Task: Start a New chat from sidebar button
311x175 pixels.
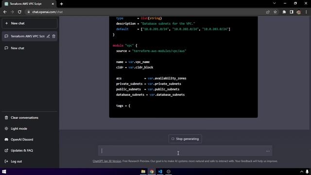Action: click(29, 23)
